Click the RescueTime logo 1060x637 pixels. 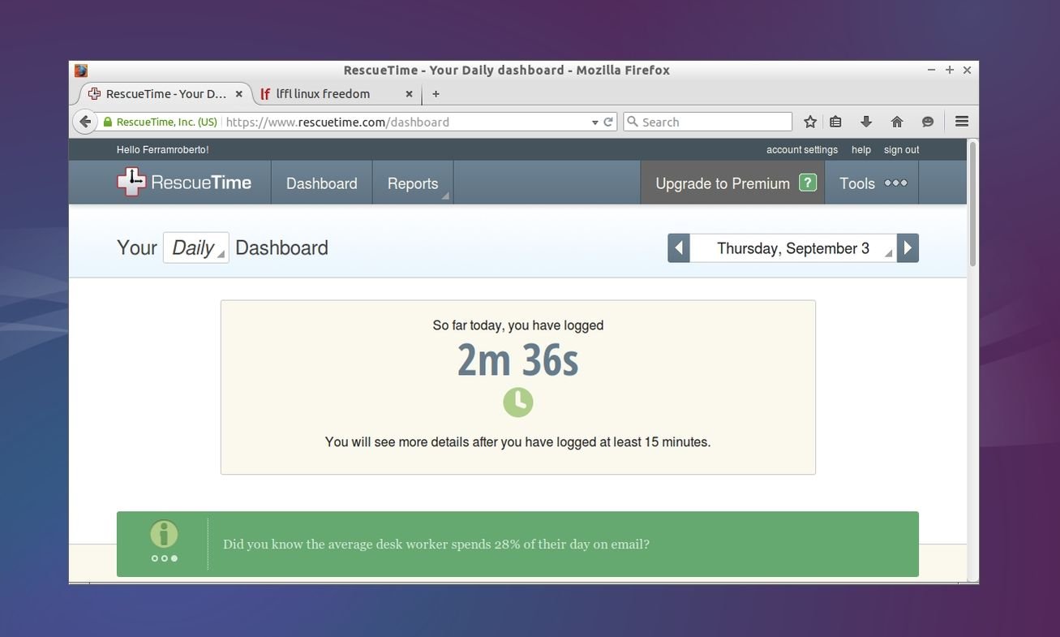[184, 183]
